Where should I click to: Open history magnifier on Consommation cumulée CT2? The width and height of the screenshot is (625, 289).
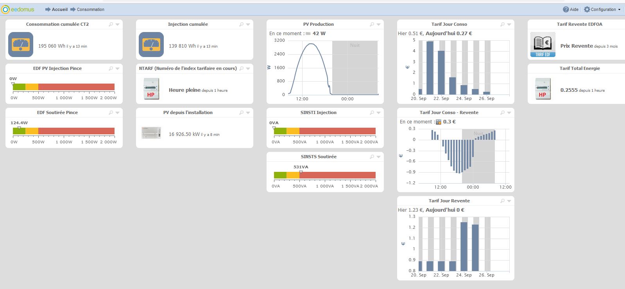click(x=111, y=24)
